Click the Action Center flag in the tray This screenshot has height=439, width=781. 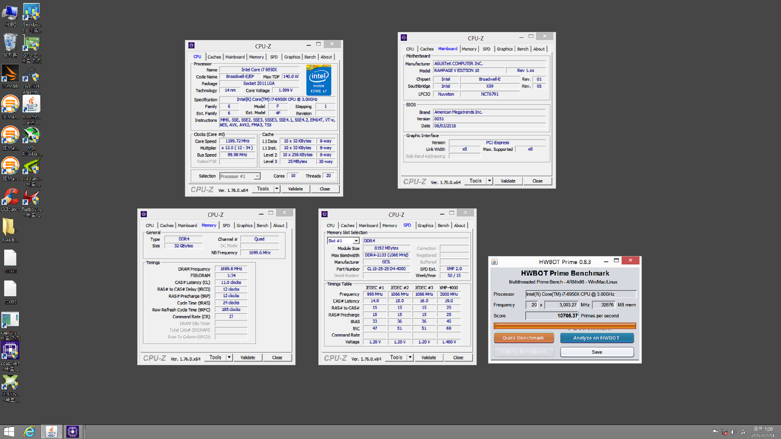tap(715, 432)
